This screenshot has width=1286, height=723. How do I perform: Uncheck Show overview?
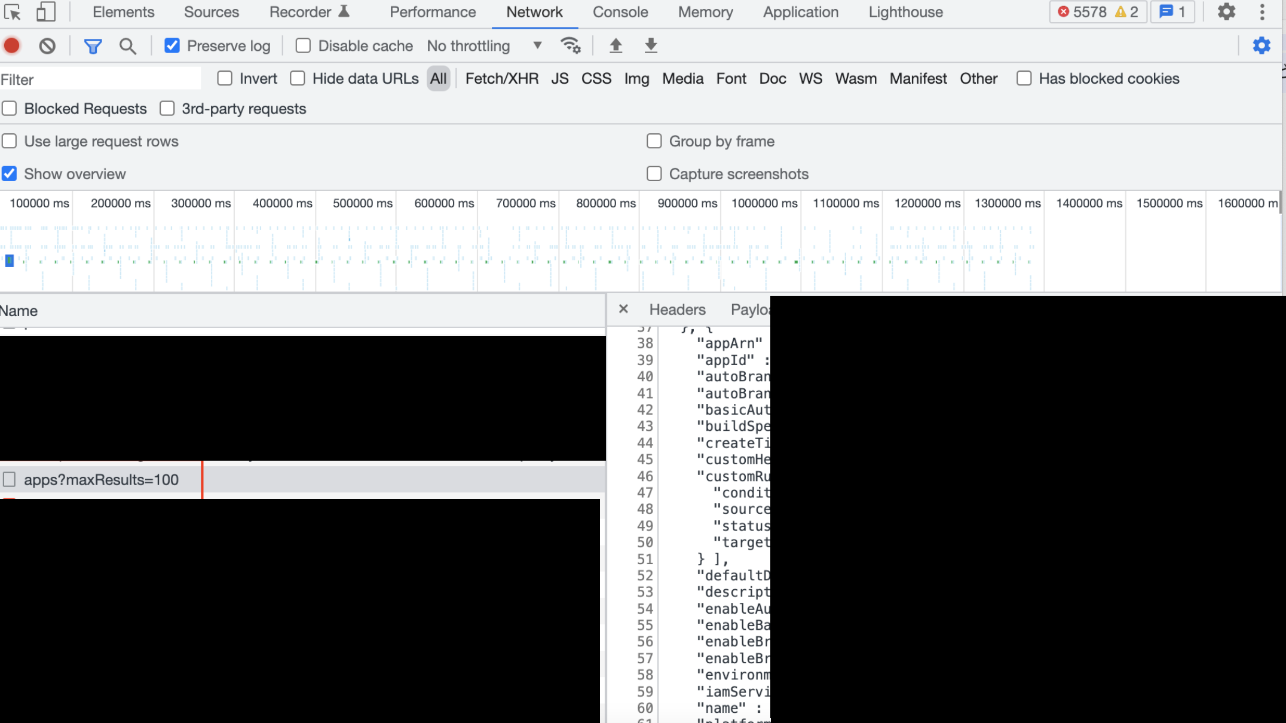coord(9,173)
